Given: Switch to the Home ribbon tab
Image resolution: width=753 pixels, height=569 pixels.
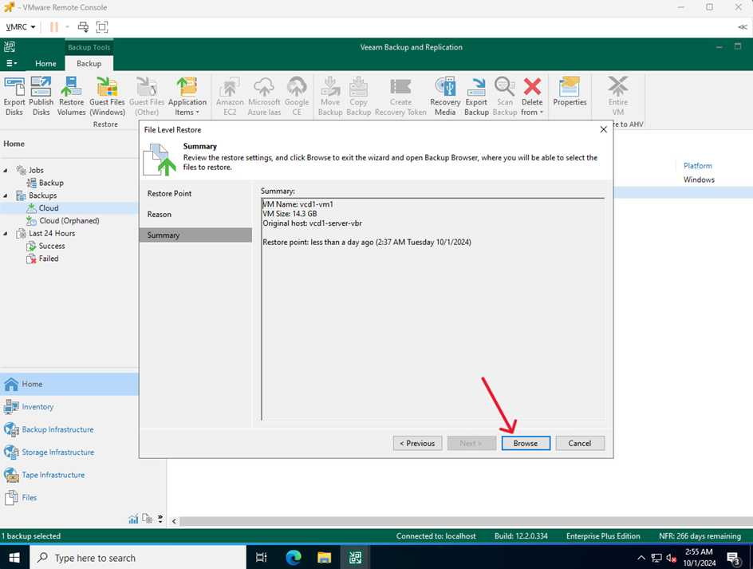Looking at the screenshot, I should [x=45, y=64].
